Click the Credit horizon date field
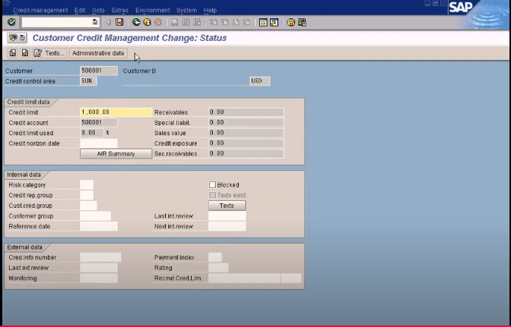The image size is (511, 327). [99, 143]
